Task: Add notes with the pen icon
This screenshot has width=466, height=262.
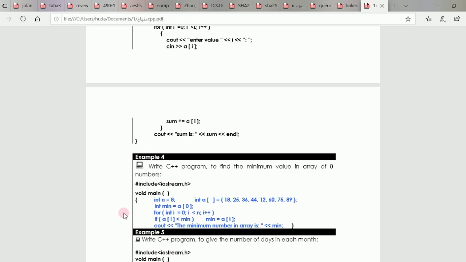Action: pos(443,19)
